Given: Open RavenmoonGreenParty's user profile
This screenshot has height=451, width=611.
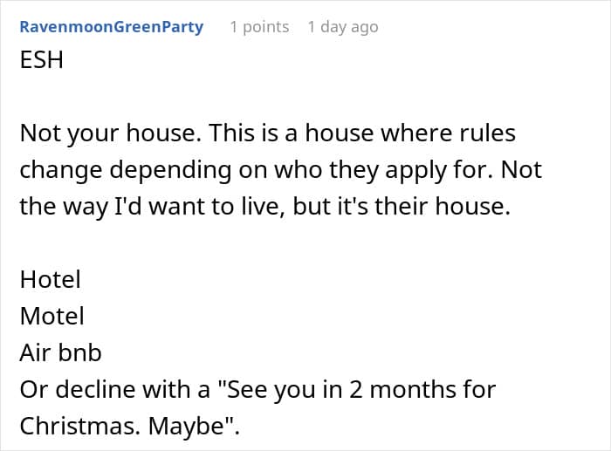Looking at the screenshot, I should pos(112,27).
